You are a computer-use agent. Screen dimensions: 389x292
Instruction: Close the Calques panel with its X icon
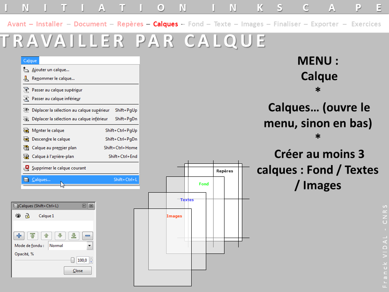coord(91,206)
